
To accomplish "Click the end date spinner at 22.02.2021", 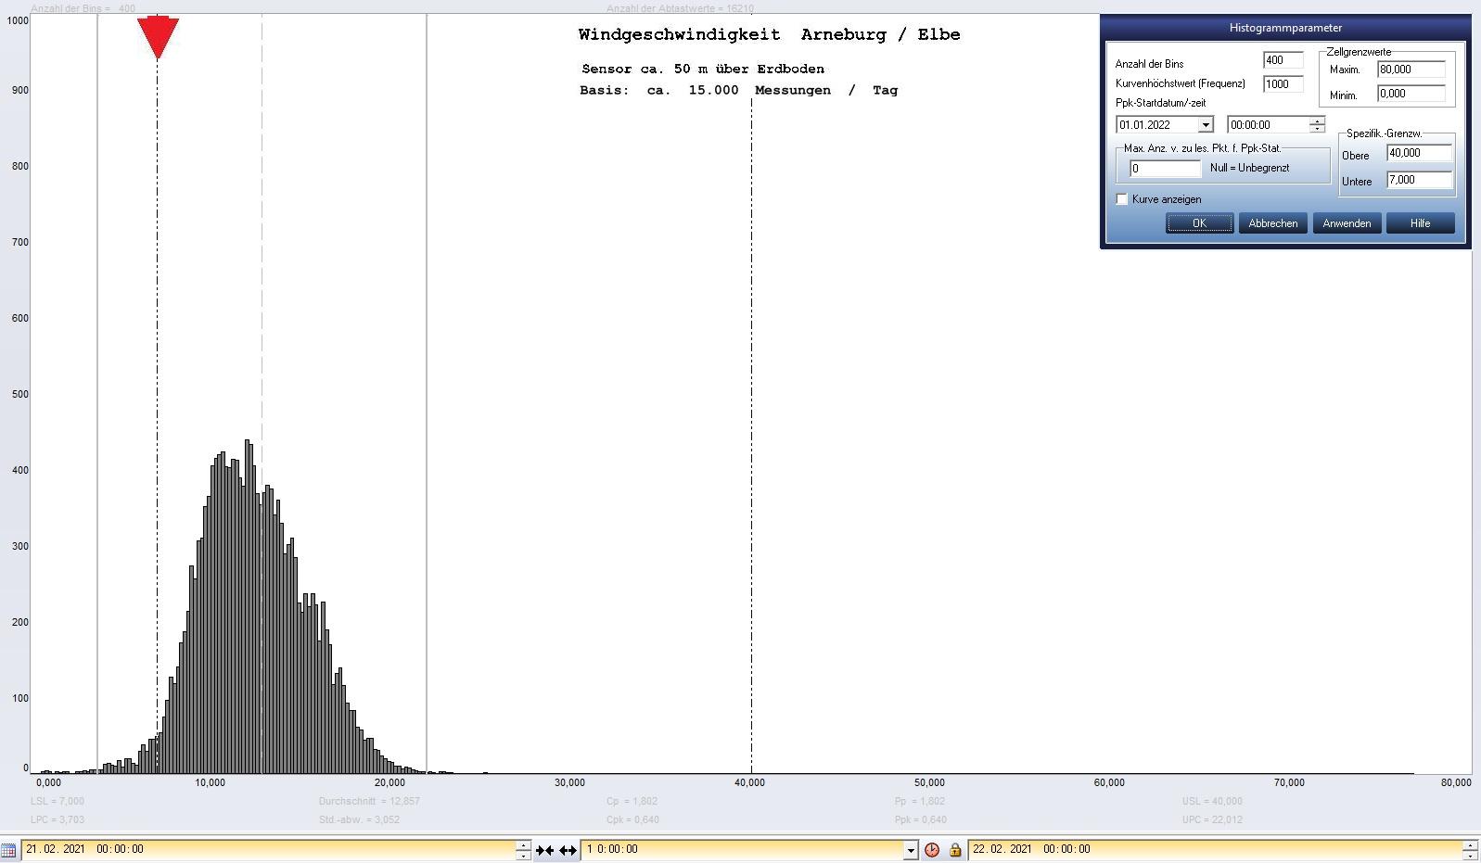I will coord(1470,849).
